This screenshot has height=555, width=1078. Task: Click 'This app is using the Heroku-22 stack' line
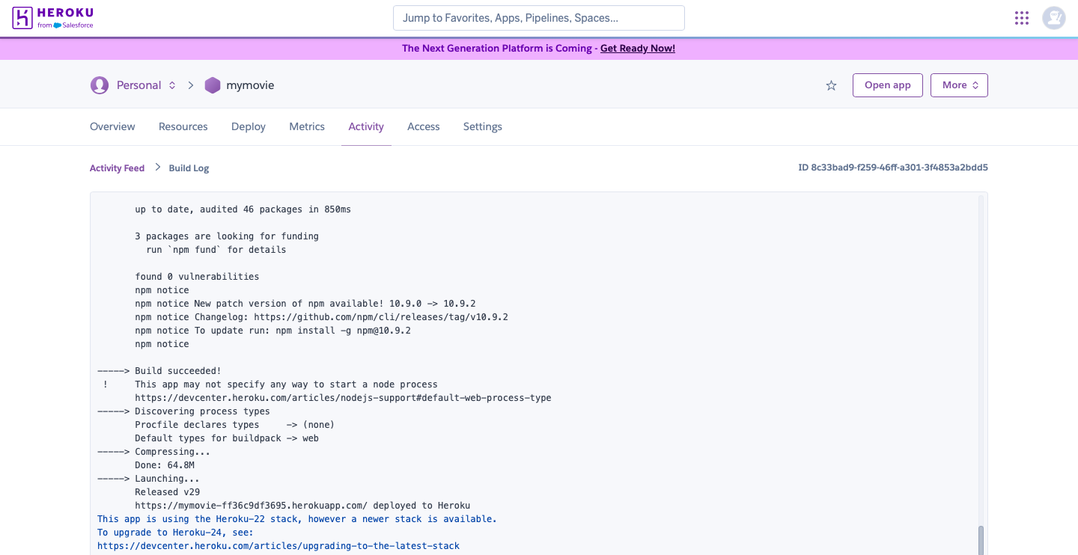click(296, 519)
